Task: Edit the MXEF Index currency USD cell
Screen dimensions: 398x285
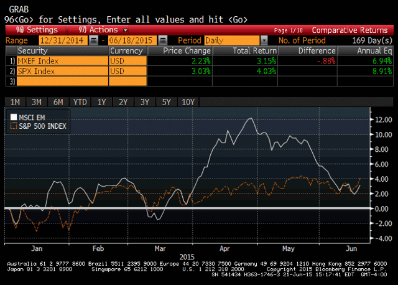Action: [128, 61]
